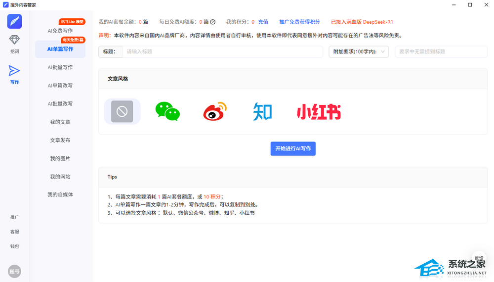Open the AI免费写作 menu item
Screen dimensions: 494x282
tap(60, 31)
